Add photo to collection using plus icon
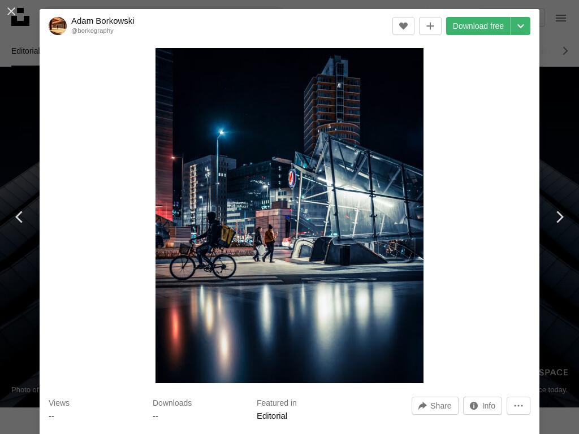Screen dimensions: 579x434 point(430,26)
